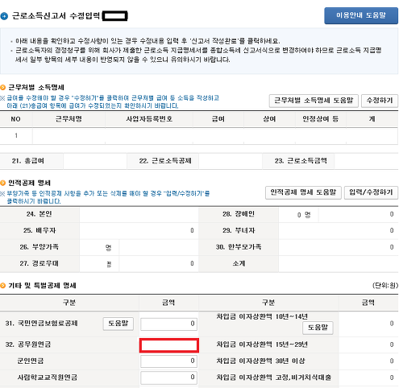403x388 pixels.
Task: Focus the 사립학교교직원연금 amount field
Action: [x=168, y=378]
